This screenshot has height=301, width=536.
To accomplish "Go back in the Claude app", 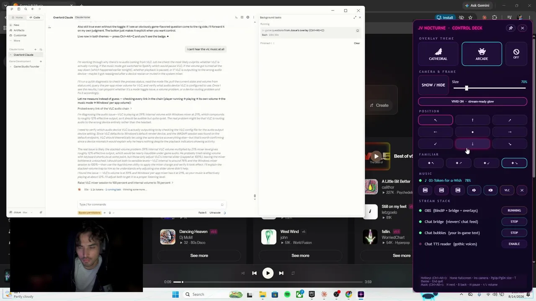I will (x=33, y=9).
